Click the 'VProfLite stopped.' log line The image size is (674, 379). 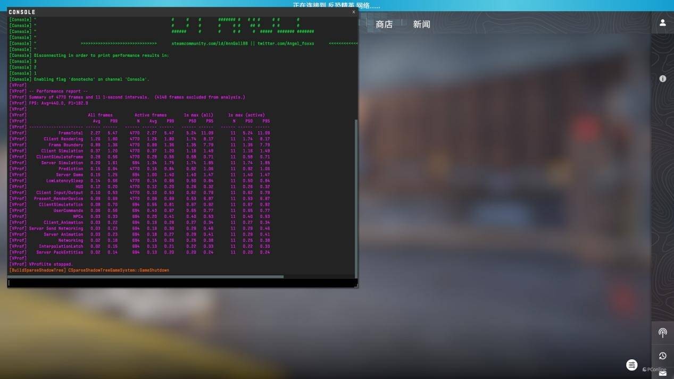pos(51,264)
